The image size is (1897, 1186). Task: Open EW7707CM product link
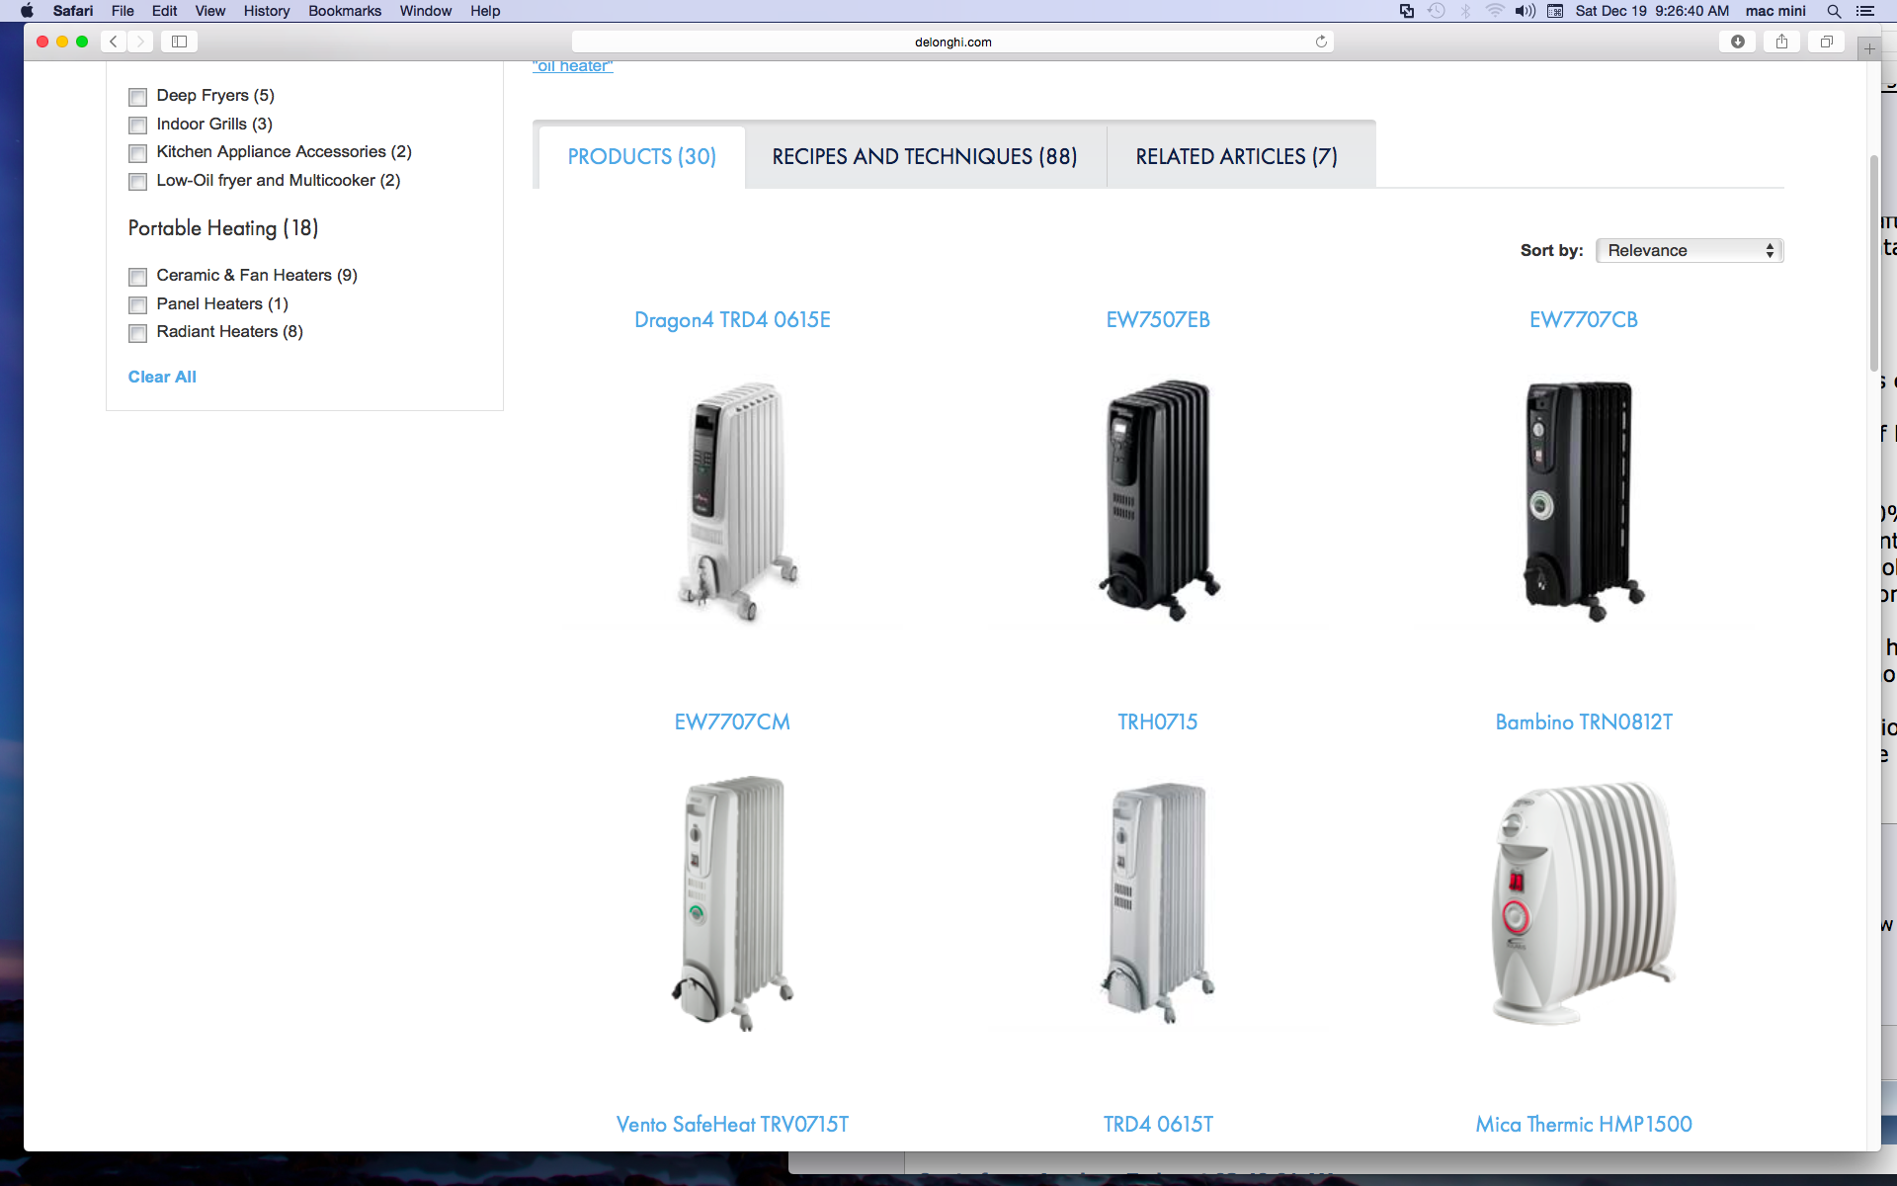[x=732, y=722]
